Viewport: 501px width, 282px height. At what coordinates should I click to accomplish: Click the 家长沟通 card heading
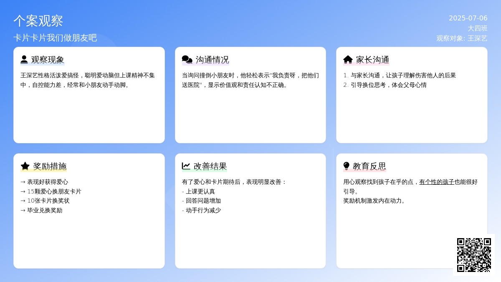366,60
